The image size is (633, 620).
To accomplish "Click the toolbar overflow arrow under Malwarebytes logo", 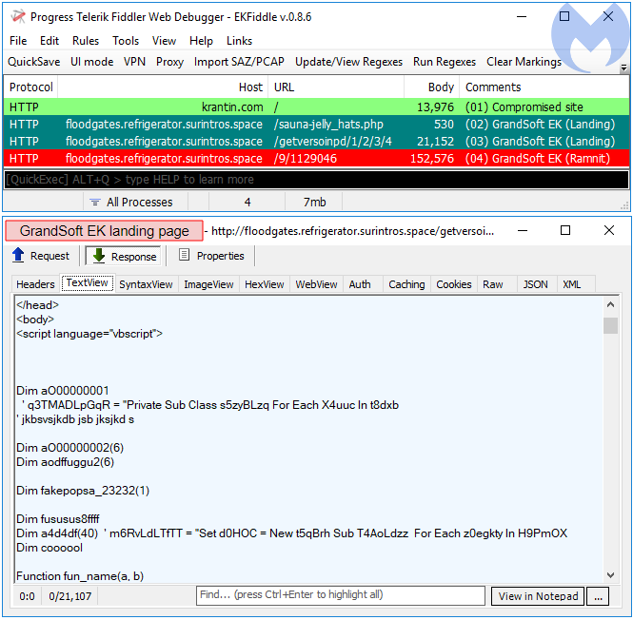I will [623, 68].
